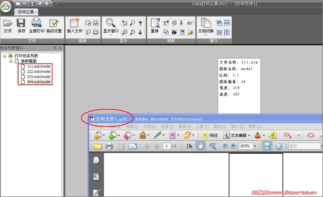Collapse the 打印任务列表 tree node

[5, 56]
